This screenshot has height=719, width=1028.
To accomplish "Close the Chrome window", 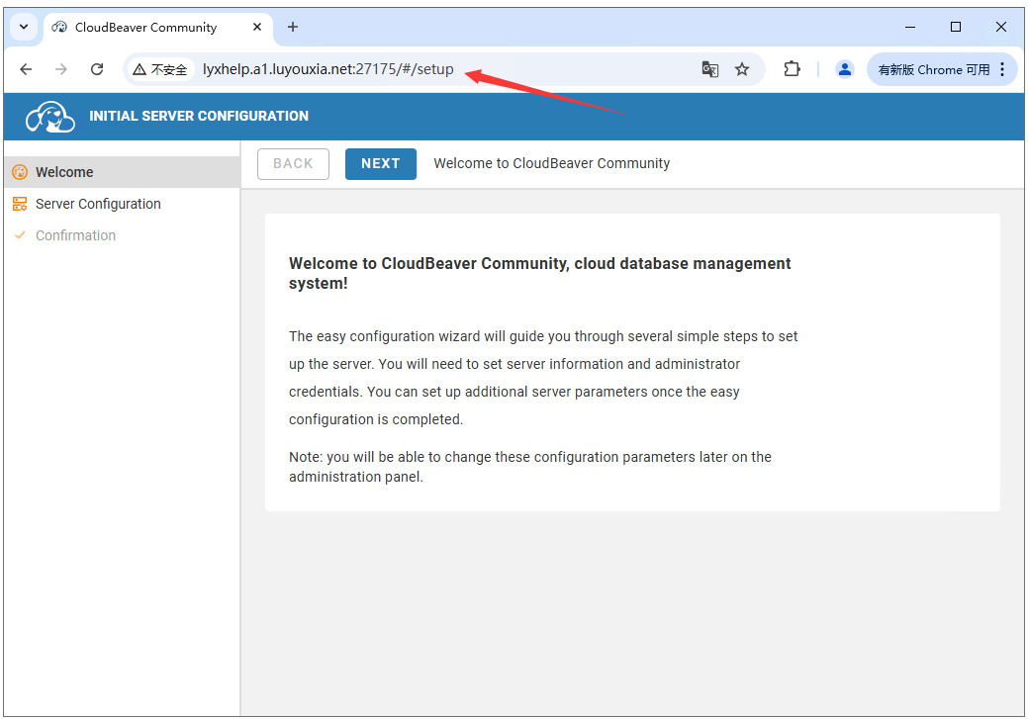I will [1000, 27].
